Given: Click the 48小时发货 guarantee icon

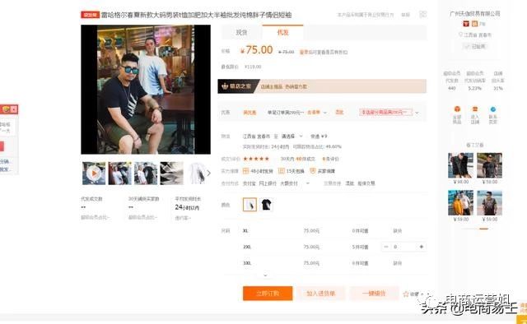Looking at the screenshot, I should (245, 171).
